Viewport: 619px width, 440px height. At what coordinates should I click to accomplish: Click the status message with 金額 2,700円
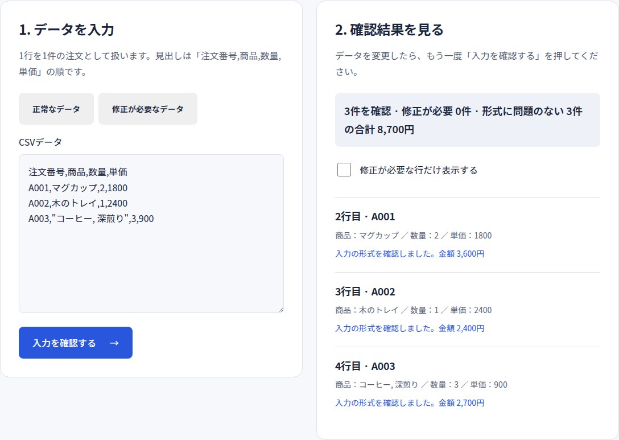[410, 403]
